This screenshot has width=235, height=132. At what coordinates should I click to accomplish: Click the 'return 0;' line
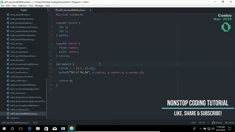pyautogui.click(x=66, y=81)
